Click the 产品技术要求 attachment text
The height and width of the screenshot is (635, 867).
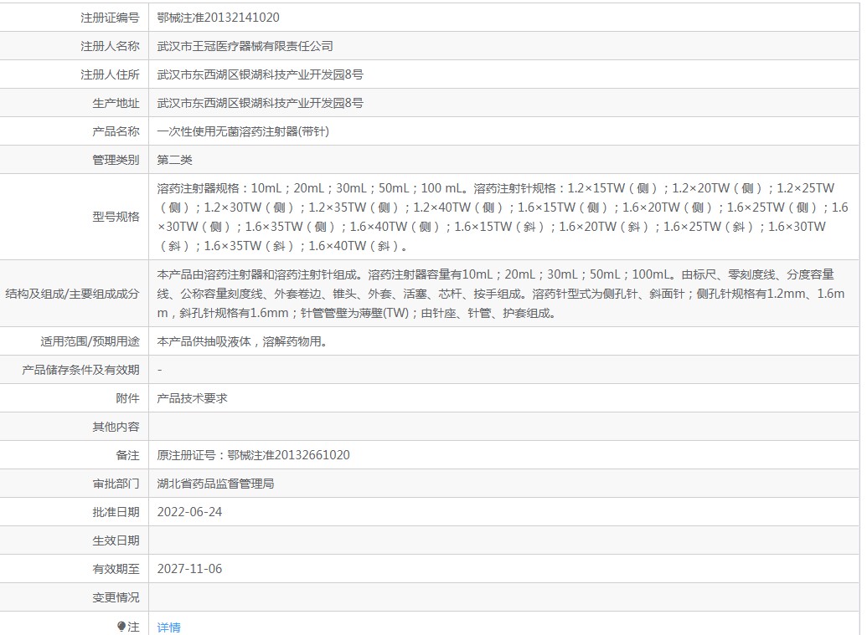click(193, 399)
